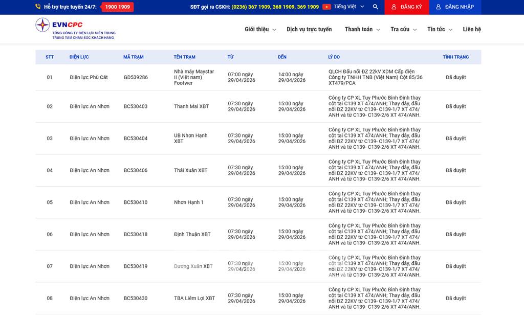
Task: Open Dịch vụ trực tuyến menu item
Action: 309,30
